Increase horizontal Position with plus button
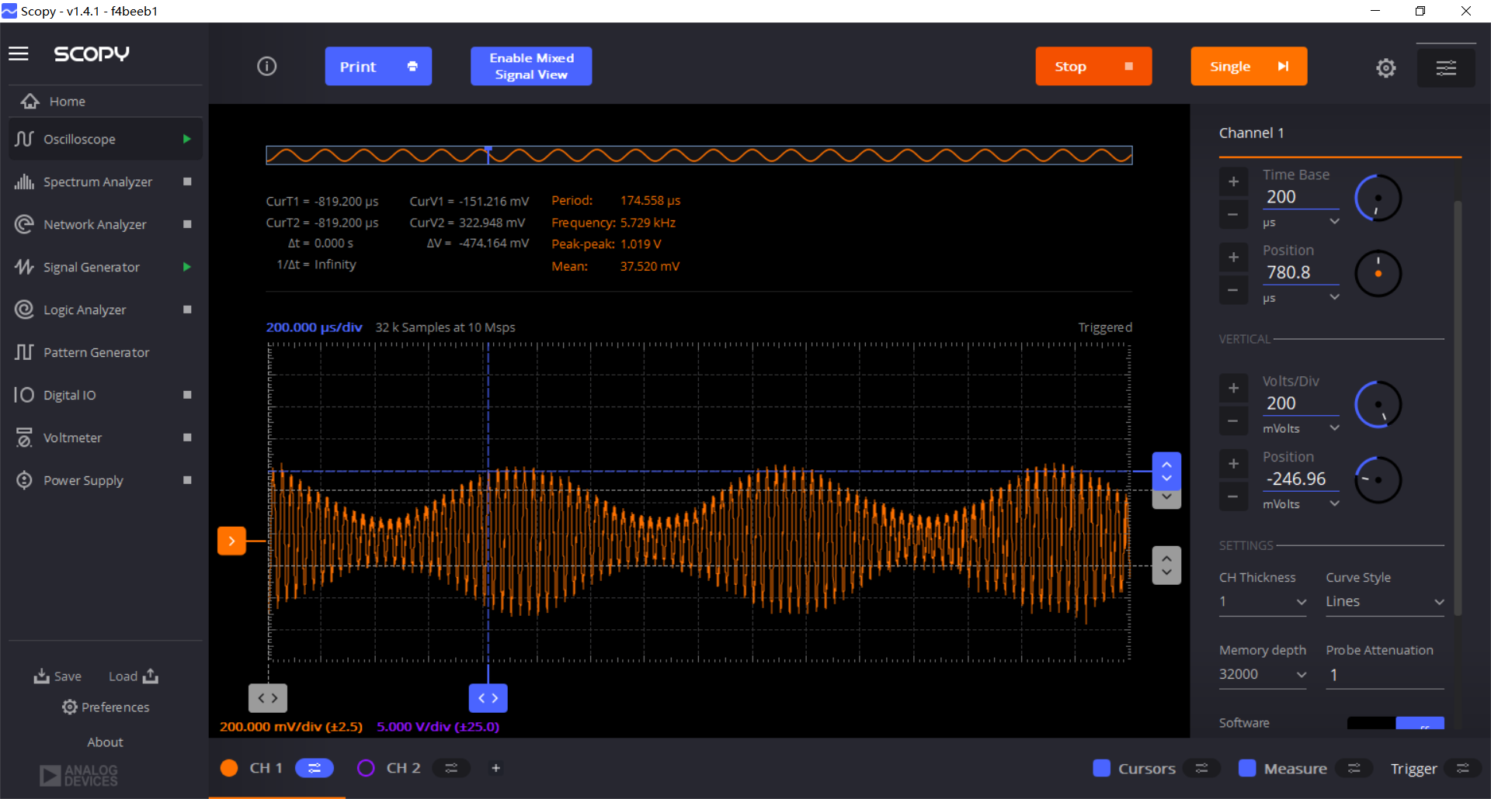 pyautogui.click(x=1233, y=258)
